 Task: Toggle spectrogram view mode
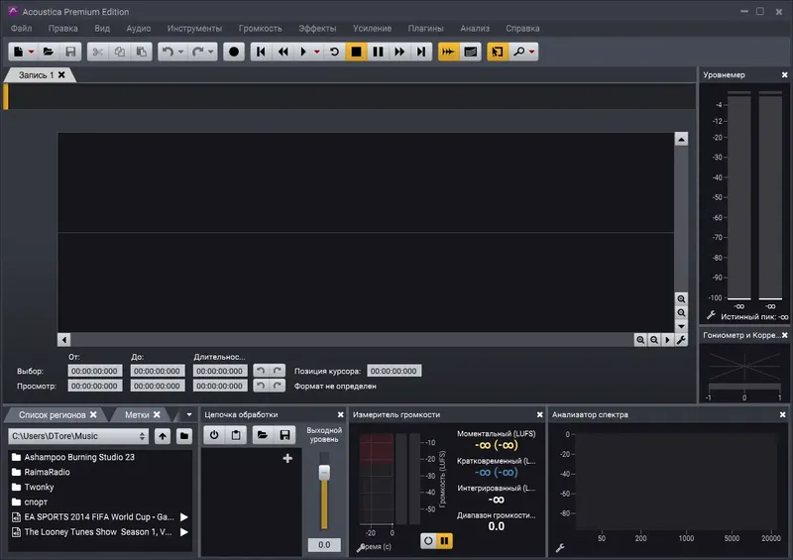[470, 52]
